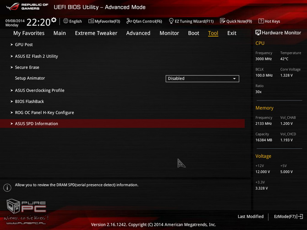Screen dimensions: 307x230
Task: Click CPU frequency value 3000 MHz
Action: (263, 59)
